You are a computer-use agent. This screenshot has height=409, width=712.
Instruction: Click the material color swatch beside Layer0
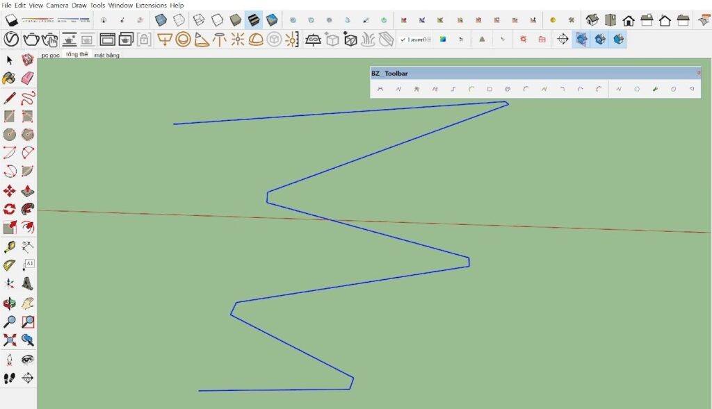(443, 40)
